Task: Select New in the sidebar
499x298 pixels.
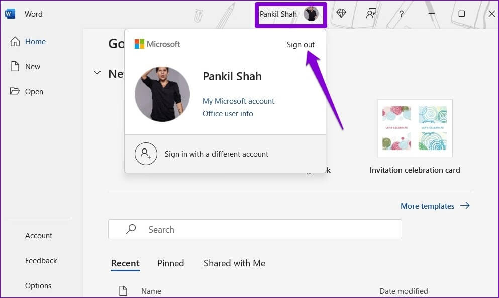Action: [33, 66]
